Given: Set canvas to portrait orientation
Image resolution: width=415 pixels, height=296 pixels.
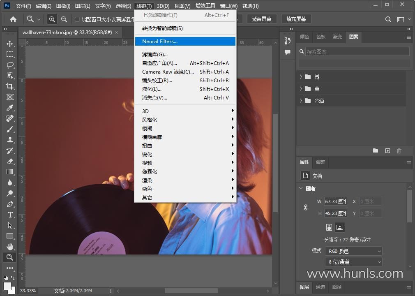Looking at the screenshot, I should [329, 227].
